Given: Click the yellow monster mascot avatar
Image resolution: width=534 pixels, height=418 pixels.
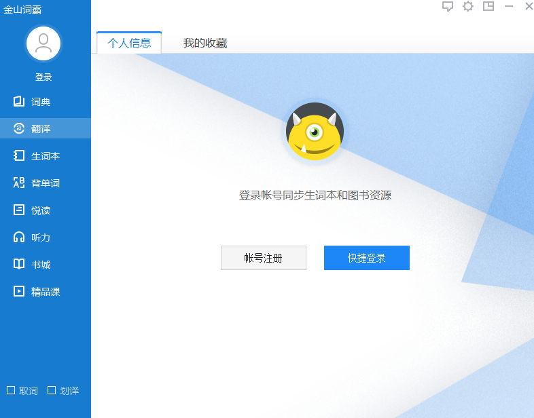Looking at the screenshot, I should tap(314, 132).
